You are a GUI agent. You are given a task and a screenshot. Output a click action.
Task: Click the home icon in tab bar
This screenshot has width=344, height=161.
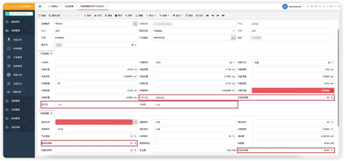[40, 6]
